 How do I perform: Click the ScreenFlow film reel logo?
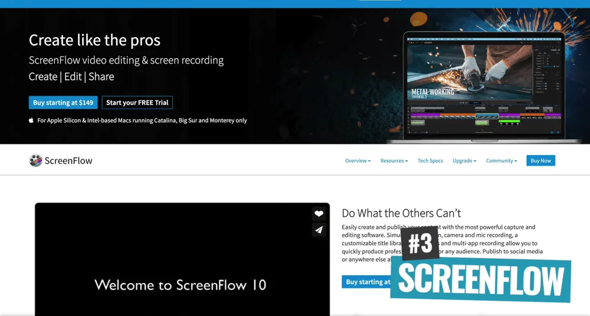point(35,160)
